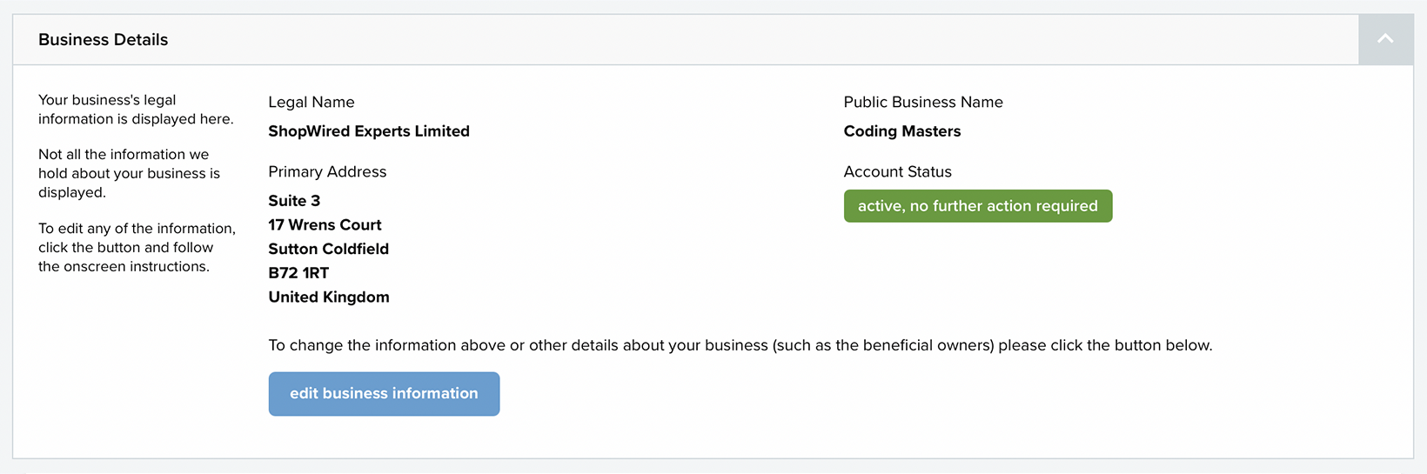
Task: Click the To edit any of the information paragraph
Action: click(x=137, y=247)
